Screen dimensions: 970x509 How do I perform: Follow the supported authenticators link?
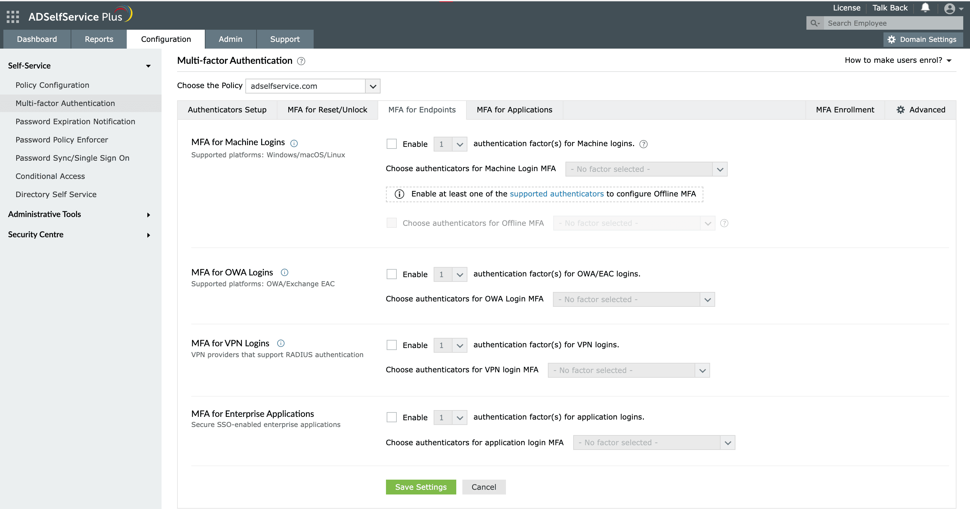[x=557, y=194]
